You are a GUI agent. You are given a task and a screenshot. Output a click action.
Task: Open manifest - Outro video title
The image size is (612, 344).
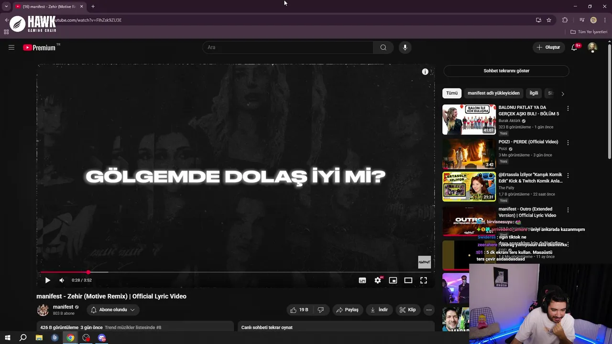coord(527,212)
